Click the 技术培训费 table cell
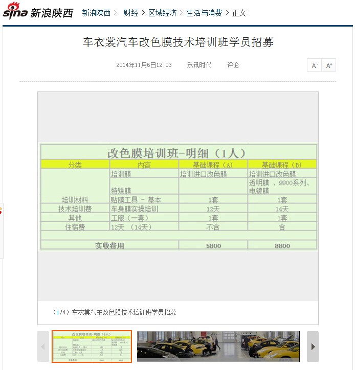Image resolution: width=355 pixels, height=370 pixels. click(x=75, y=209)
